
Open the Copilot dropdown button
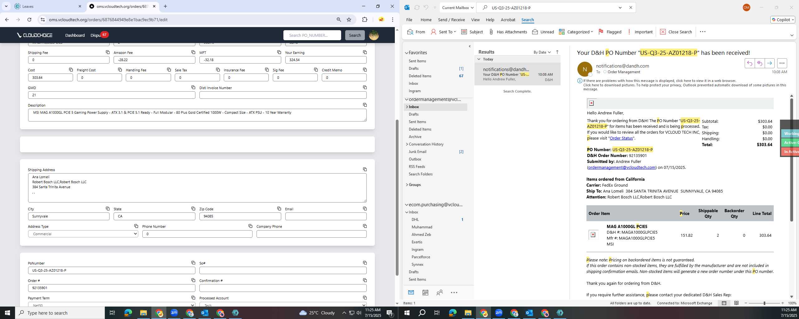[x=783, y=20]
